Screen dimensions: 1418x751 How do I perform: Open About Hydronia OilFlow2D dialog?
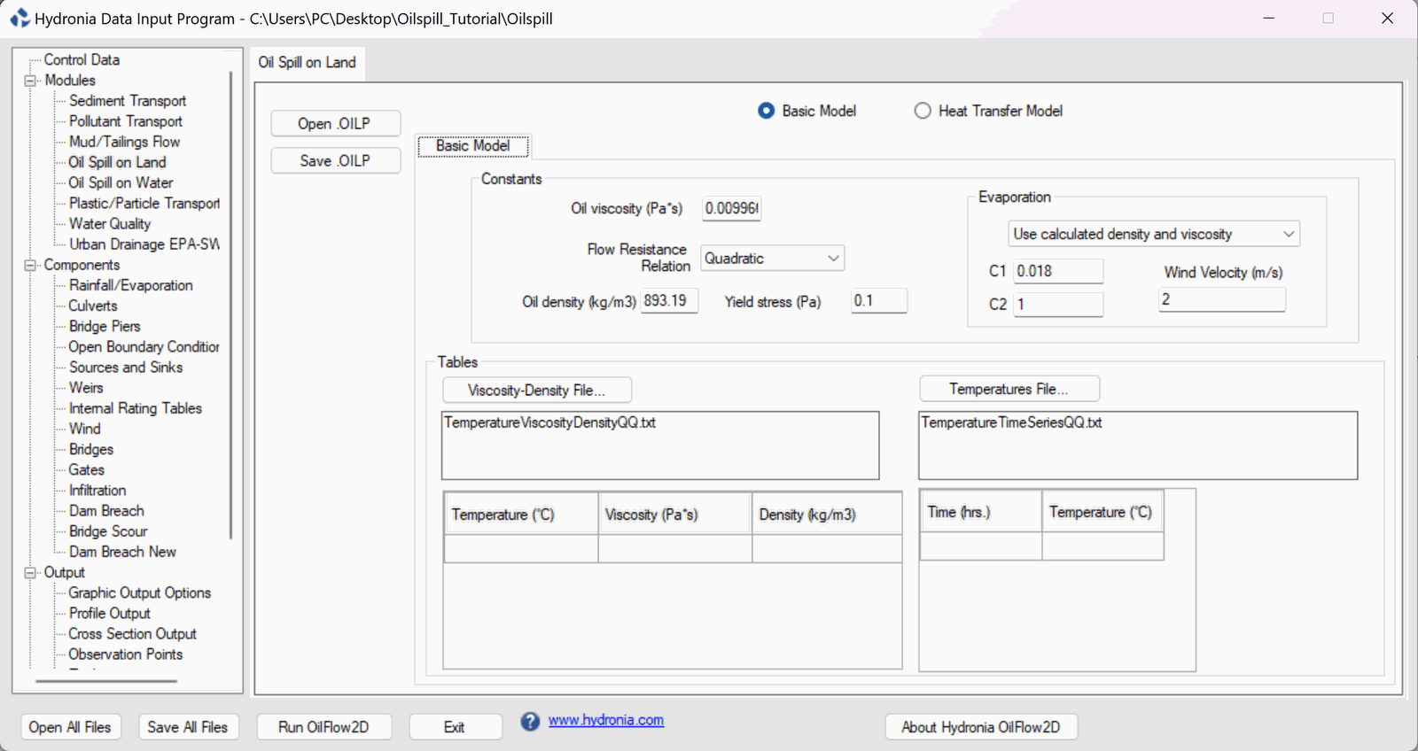point(981,727)
